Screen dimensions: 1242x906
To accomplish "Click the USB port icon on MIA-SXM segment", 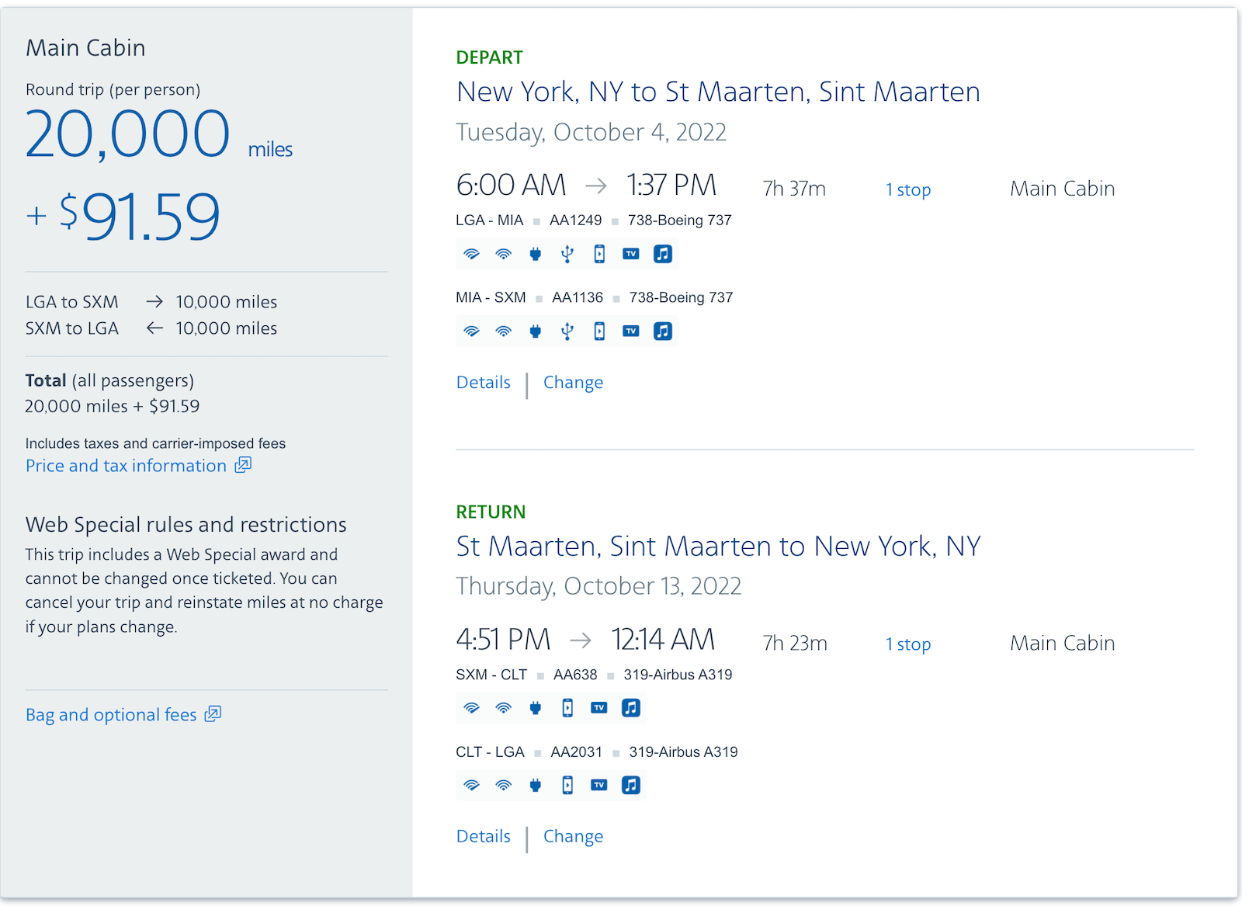I will pos(567,331).
